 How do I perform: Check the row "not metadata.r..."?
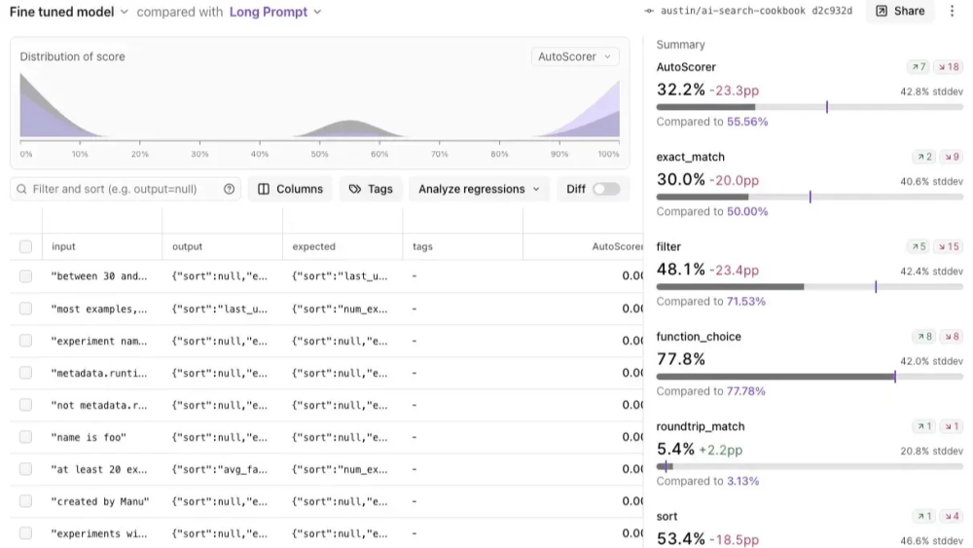25,405
